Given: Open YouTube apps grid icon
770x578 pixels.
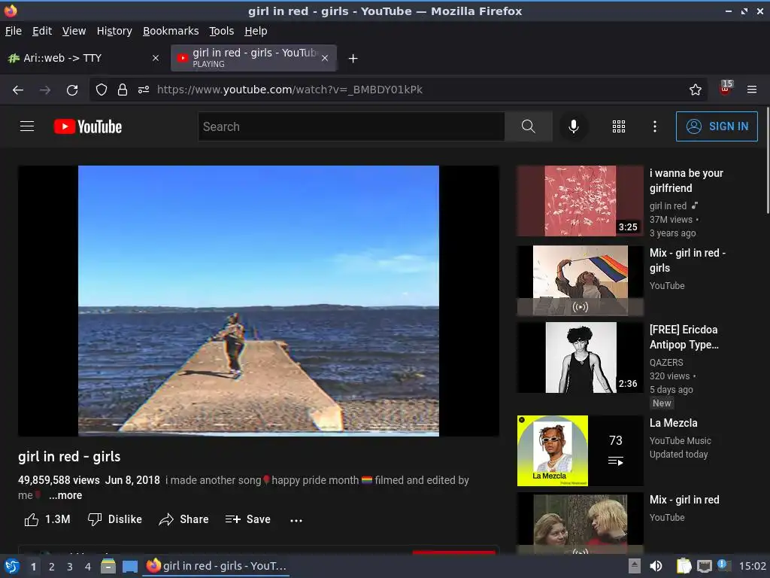Looking at the screenshot, I should click(x=619, y=126).
